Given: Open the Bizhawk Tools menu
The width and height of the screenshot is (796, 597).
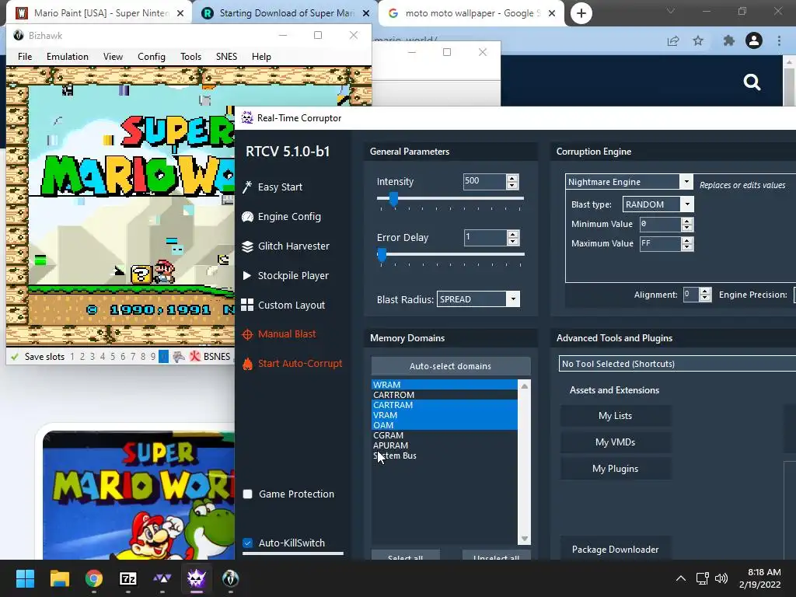Looking at the screenshot, I should (x=191, y=56).
